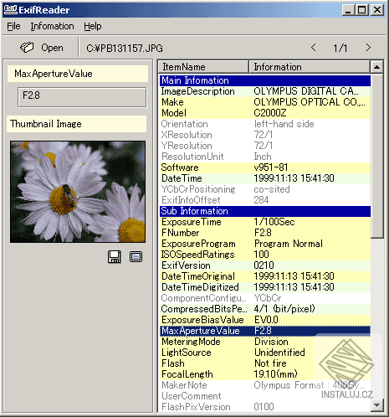Select the FNumber row
This screenshot has height=417, width=389.
pyautogui.click(x=265, y=233)
